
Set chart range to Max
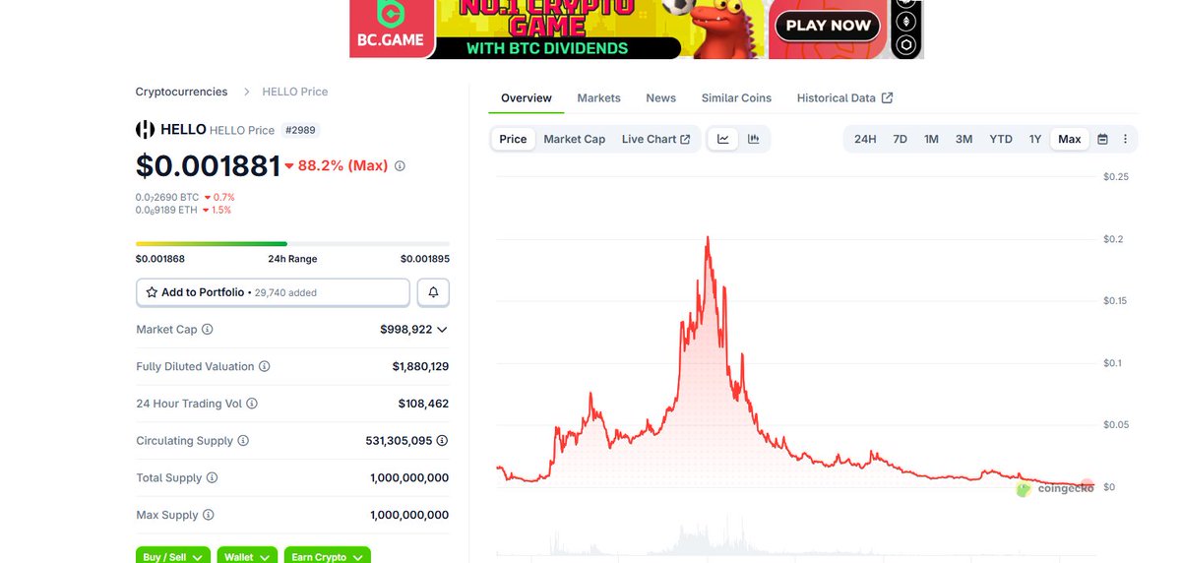coord(1070,139)
